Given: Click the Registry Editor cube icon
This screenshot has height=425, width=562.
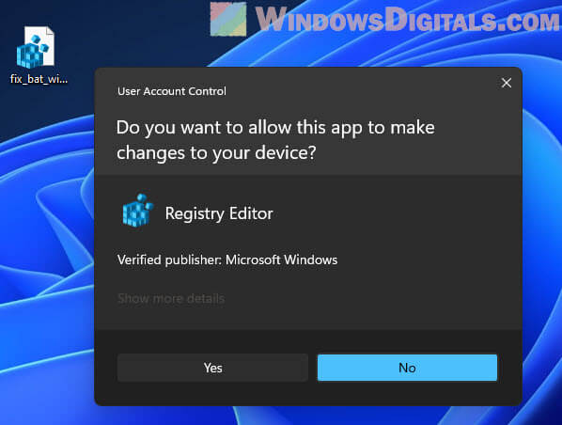Looking at the screenshot, I should [138, 211].
